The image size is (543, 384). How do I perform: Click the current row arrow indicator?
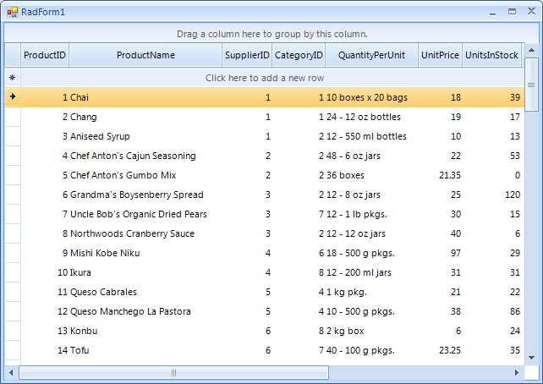[x=12, y=97]
